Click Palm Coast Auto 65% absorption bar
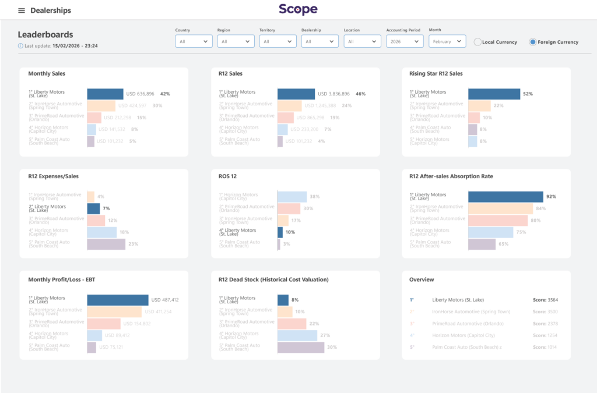 [x=482, y=244]
